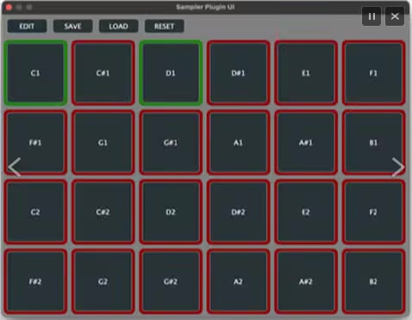Open the LOAD option

pyautogui.click(x=118, y=27)
